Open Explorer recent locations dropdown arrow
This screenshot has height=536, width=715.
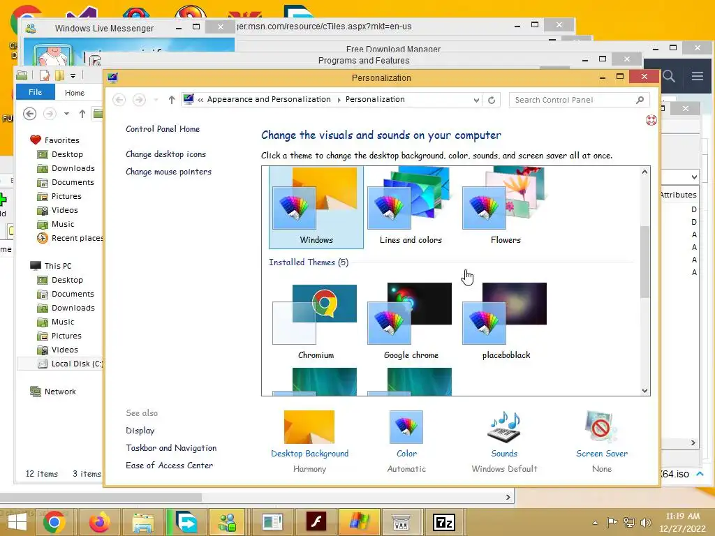point(66,114)
